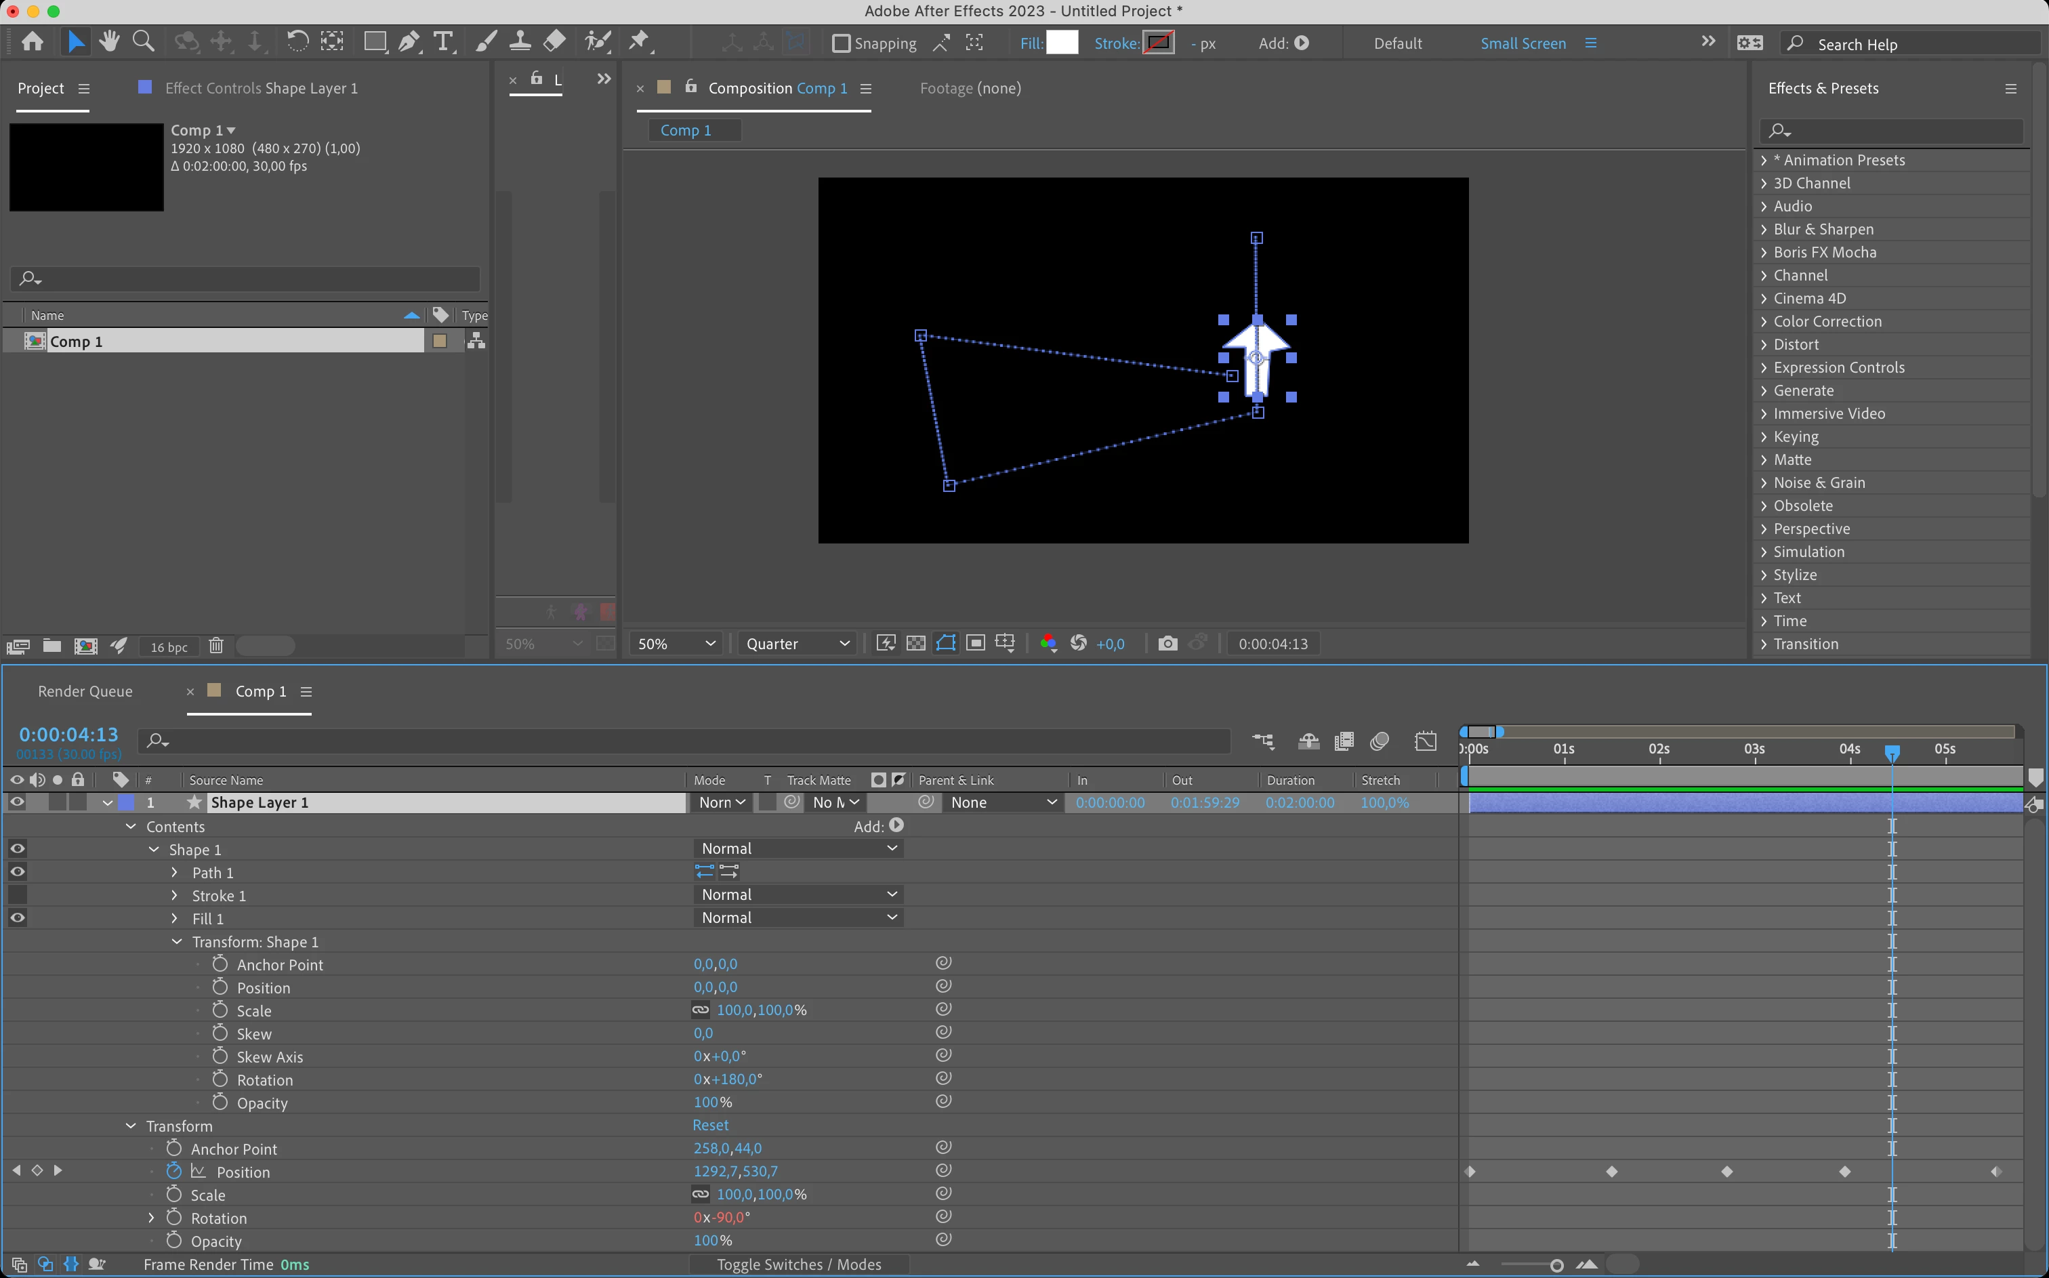Switch to the Render Queue tab
The height and width of the screenshot is (1278, 2049).
pos(85,690)
